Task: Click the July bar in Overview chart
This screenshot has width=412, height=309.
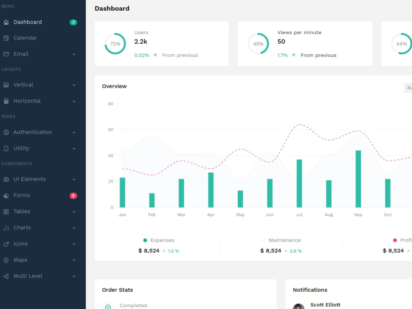Action: (x=299, y=183)
